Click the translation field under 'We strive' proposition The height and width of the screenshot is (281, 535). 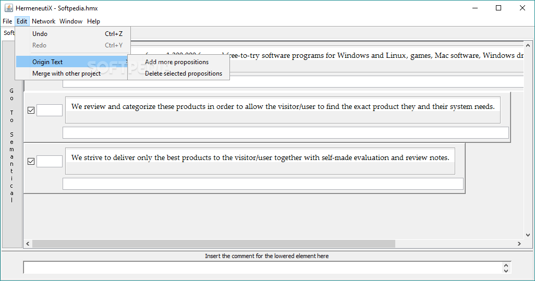pos(263,184)
